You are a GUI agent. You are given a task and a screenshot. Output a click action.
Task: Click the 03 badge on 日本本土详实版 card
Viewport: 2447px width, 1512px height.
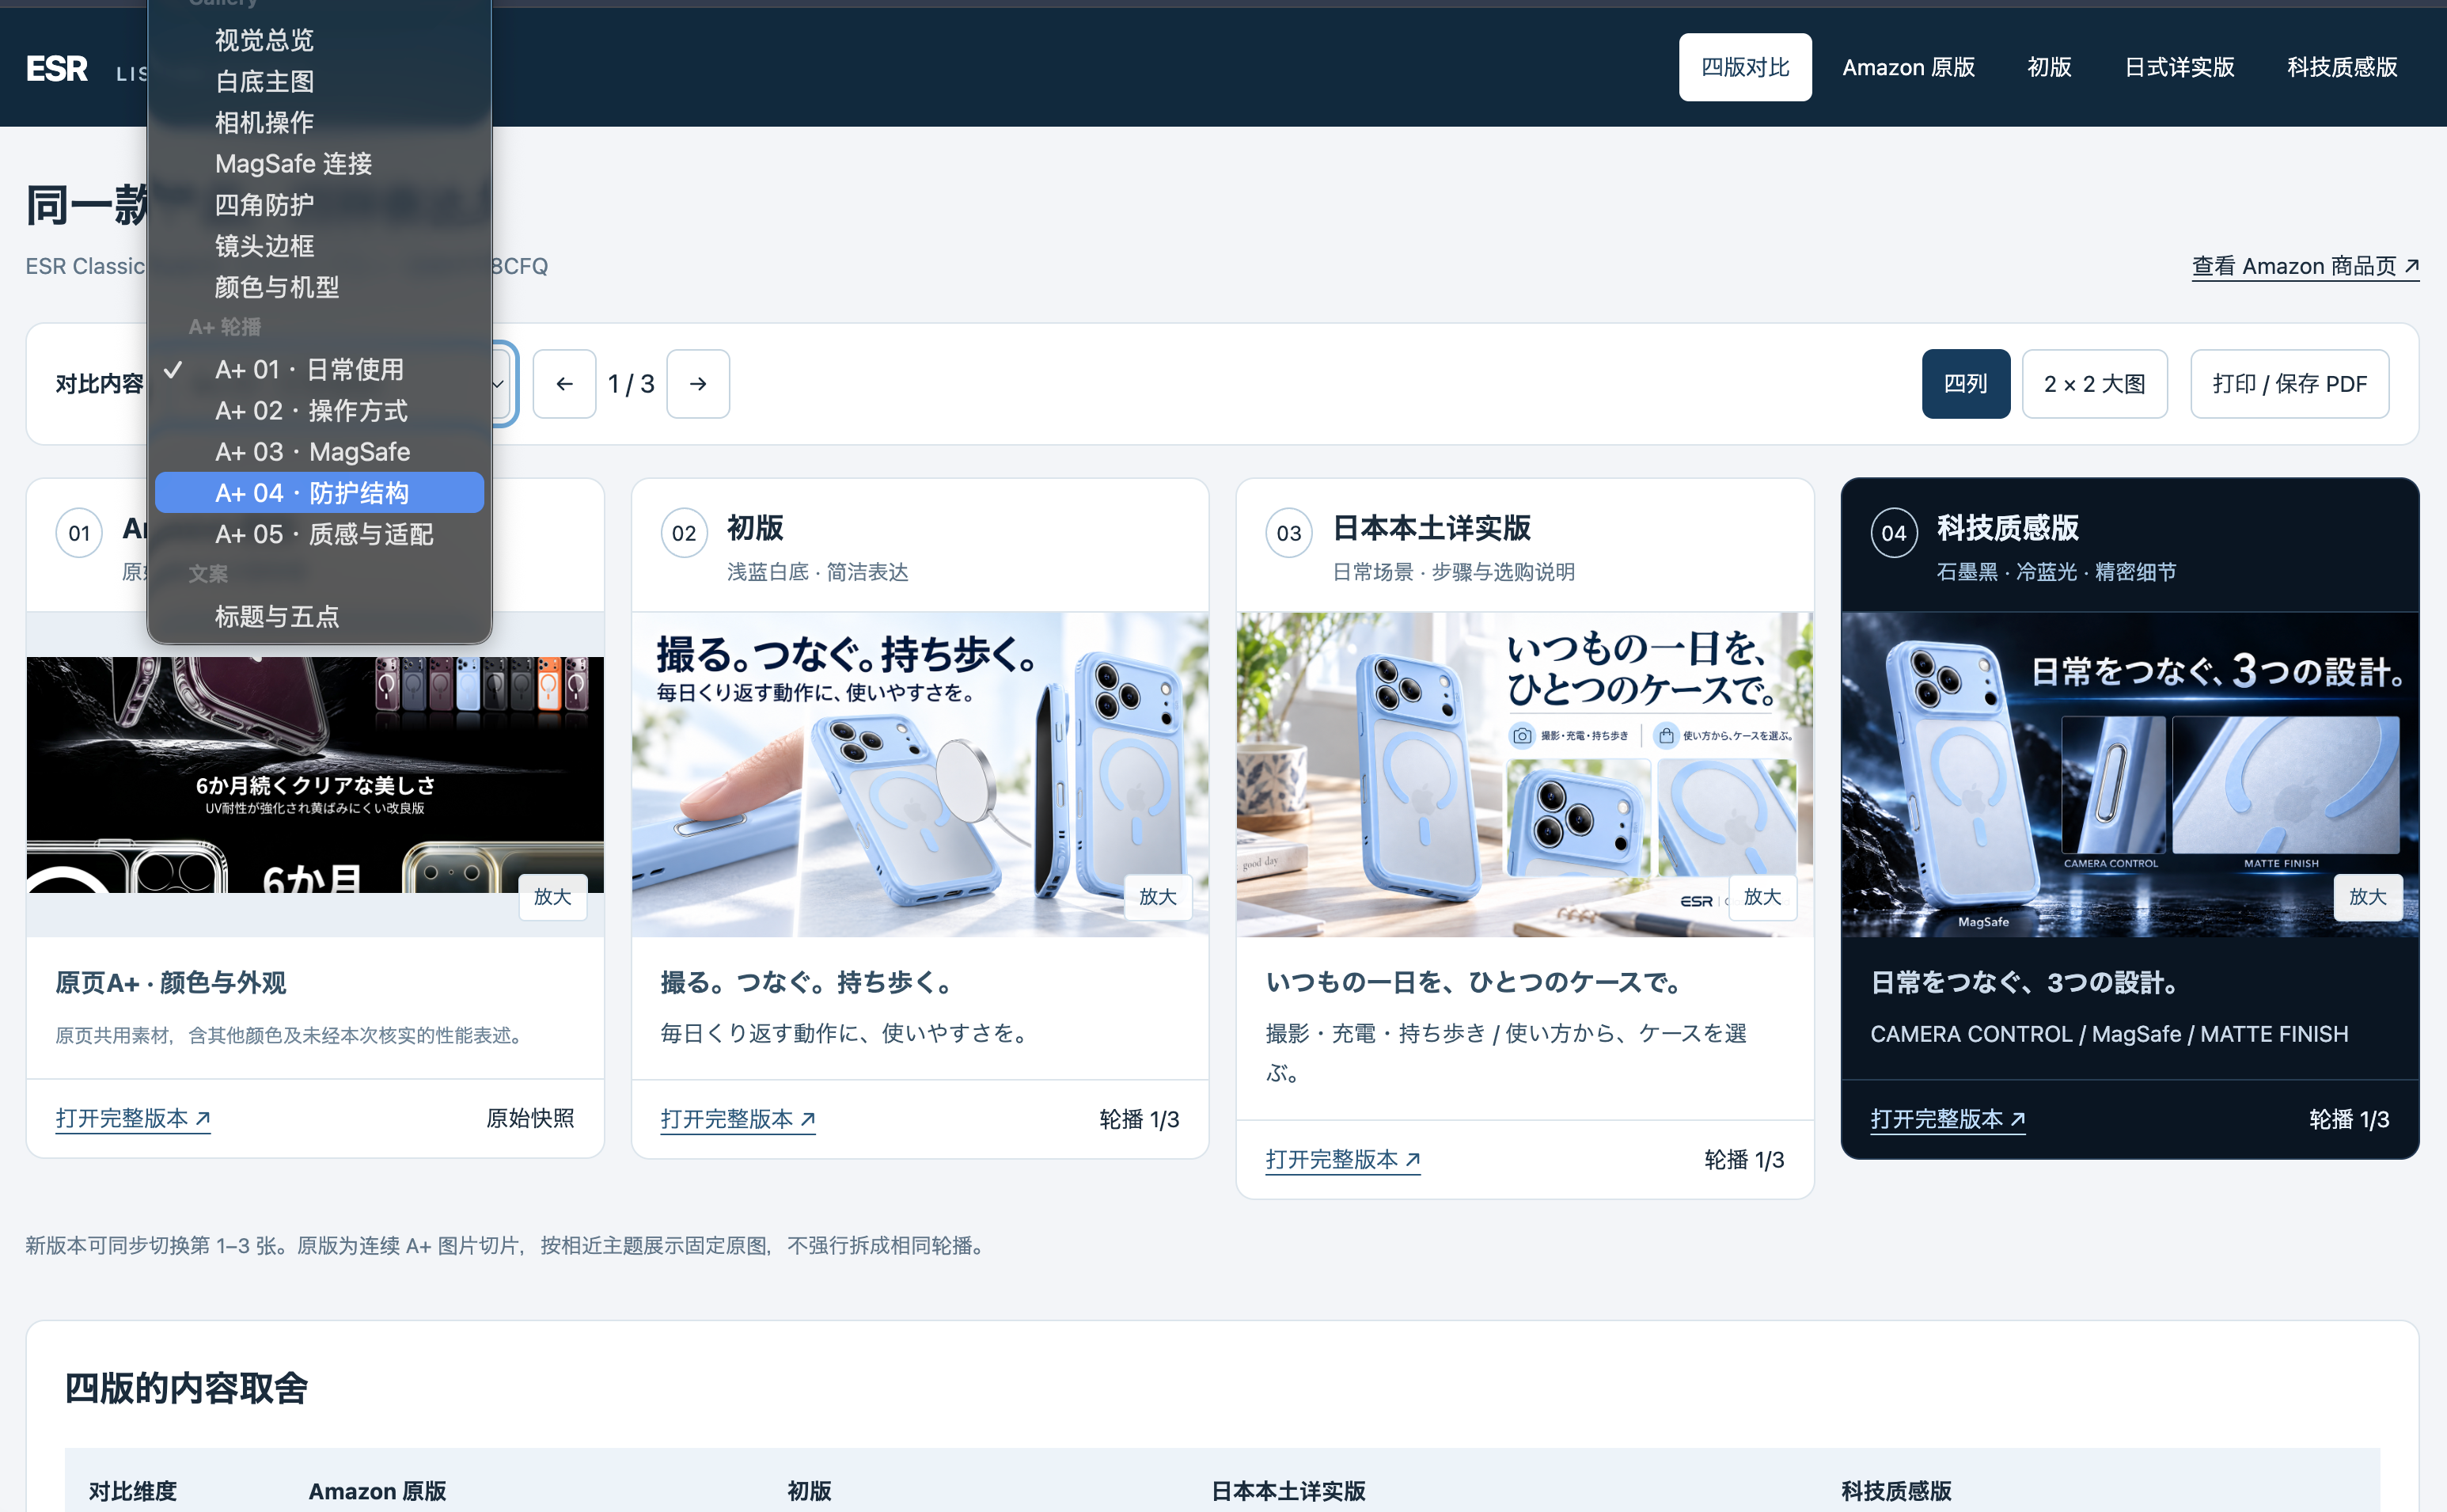click(1288, 533)
